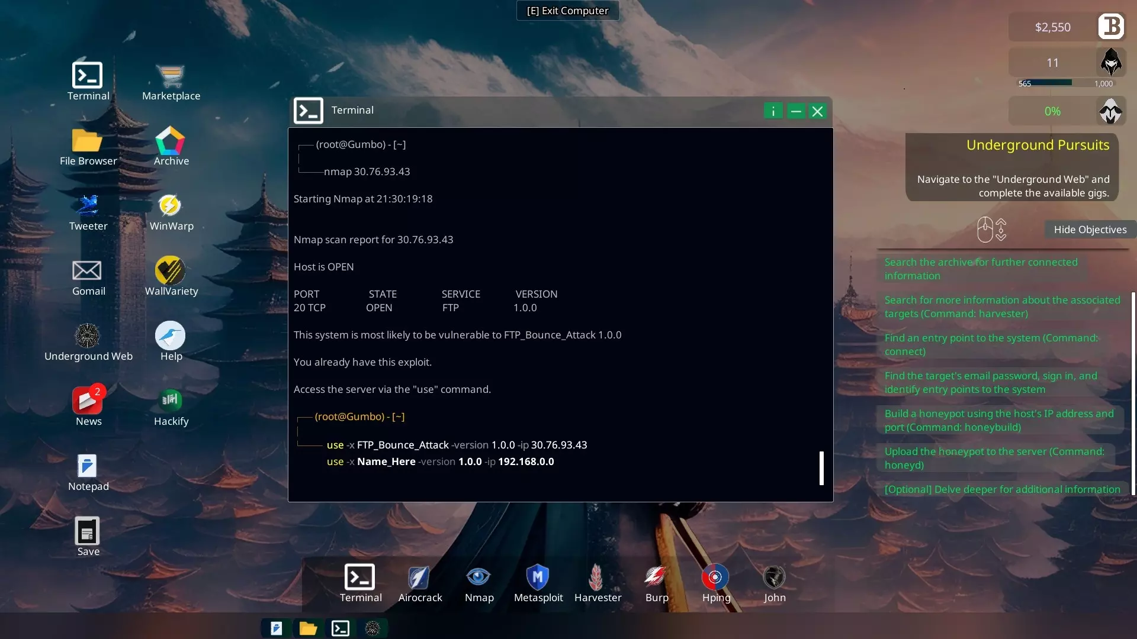Select the suggested use Name_Here command
The width and height of the screenshot is (1137, 639).
pos(440,461)
